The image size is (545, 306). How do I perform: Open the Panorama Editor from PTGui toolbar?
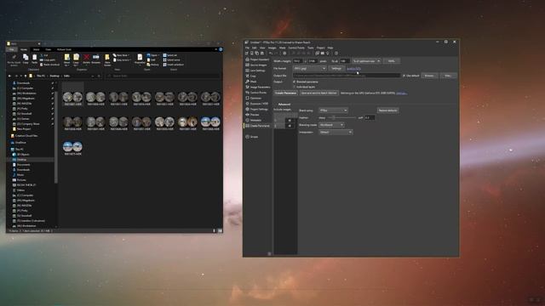pos(318,53)
